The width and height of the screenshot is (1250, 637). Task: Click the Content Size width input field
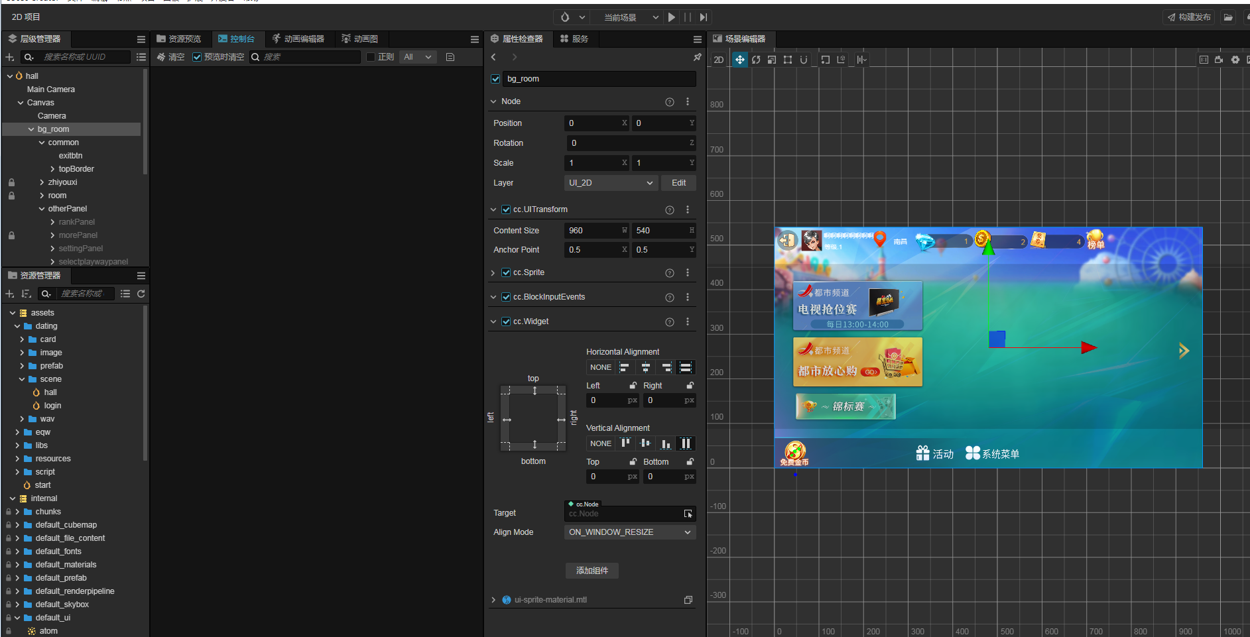(x=594, y=231)
